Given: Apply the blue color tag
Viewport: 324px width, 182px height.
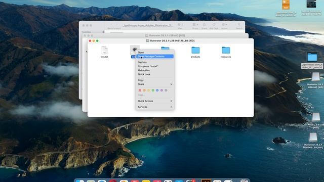Looking at the screenshot, I should tap(157, 90).
